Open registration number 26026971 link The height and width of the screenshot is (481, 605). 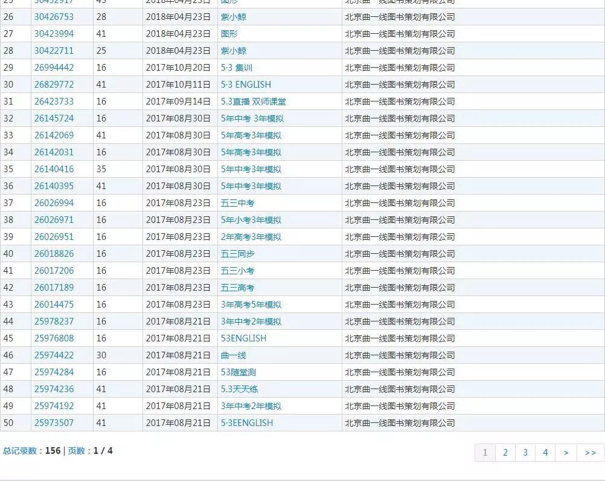[54, 220]
